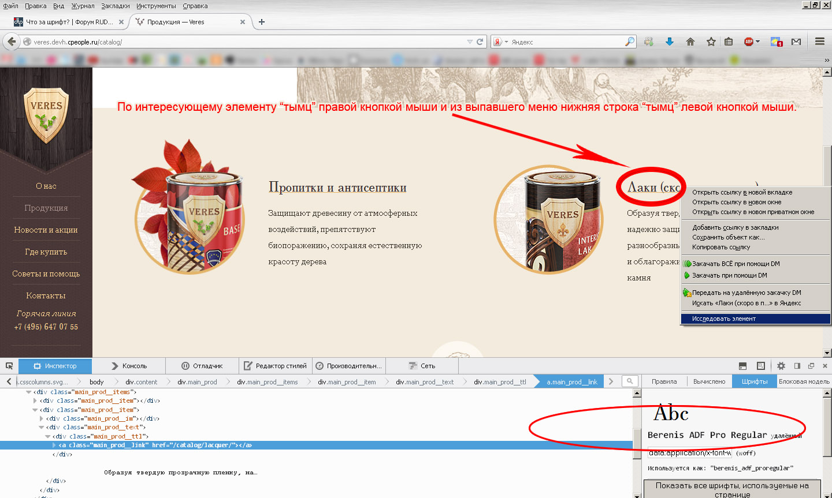Click 'Показать все шрифты' button

(732, 489)
